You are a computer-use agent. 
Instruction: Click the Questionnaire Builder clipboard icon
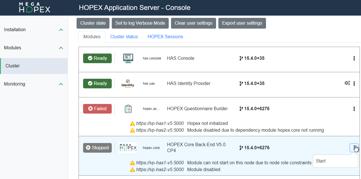click(128, 109)
